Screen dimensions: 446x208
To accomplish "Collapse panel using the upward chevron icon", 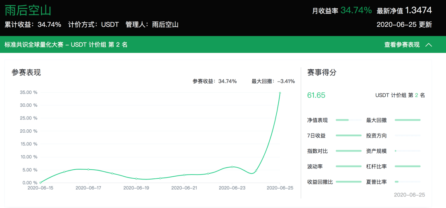I will tap(429, 45).
